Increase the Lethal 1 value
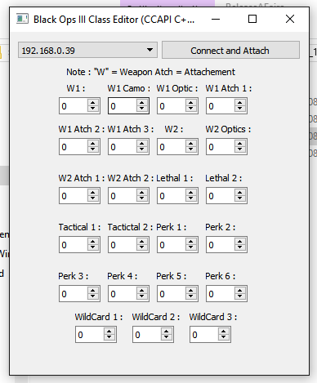 (191, 193)
